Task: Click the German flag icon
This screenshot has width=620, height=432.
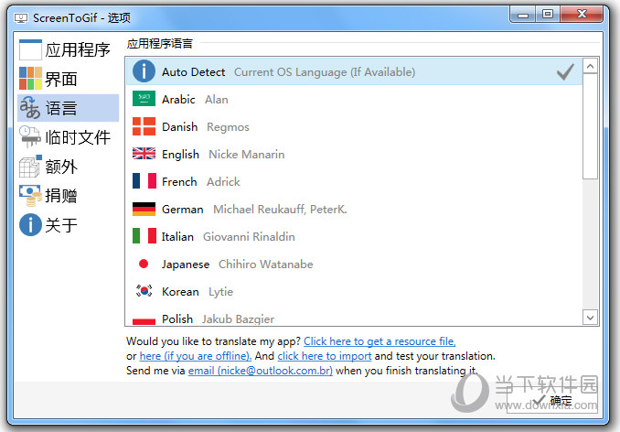Action: point(144,209)
